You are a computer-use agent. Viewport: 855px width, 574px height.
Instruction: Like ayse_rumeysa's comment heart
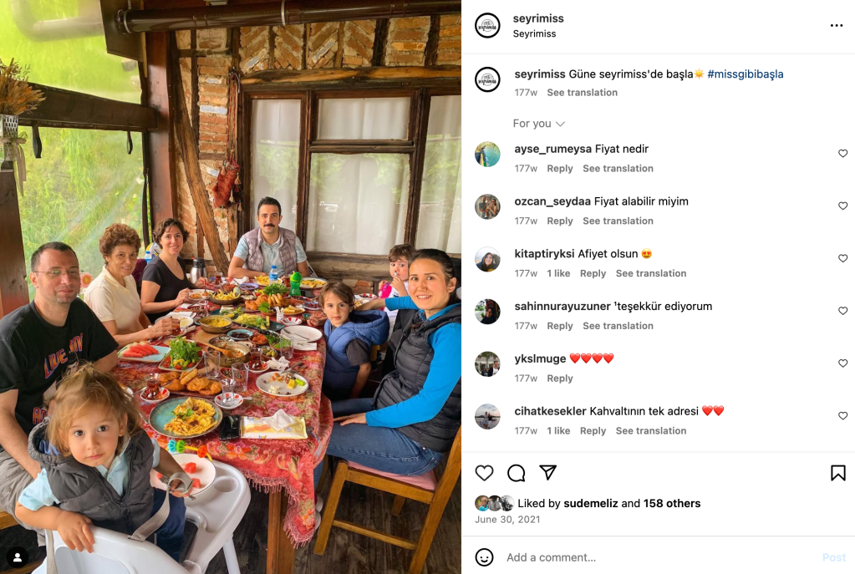coord(842,153)
